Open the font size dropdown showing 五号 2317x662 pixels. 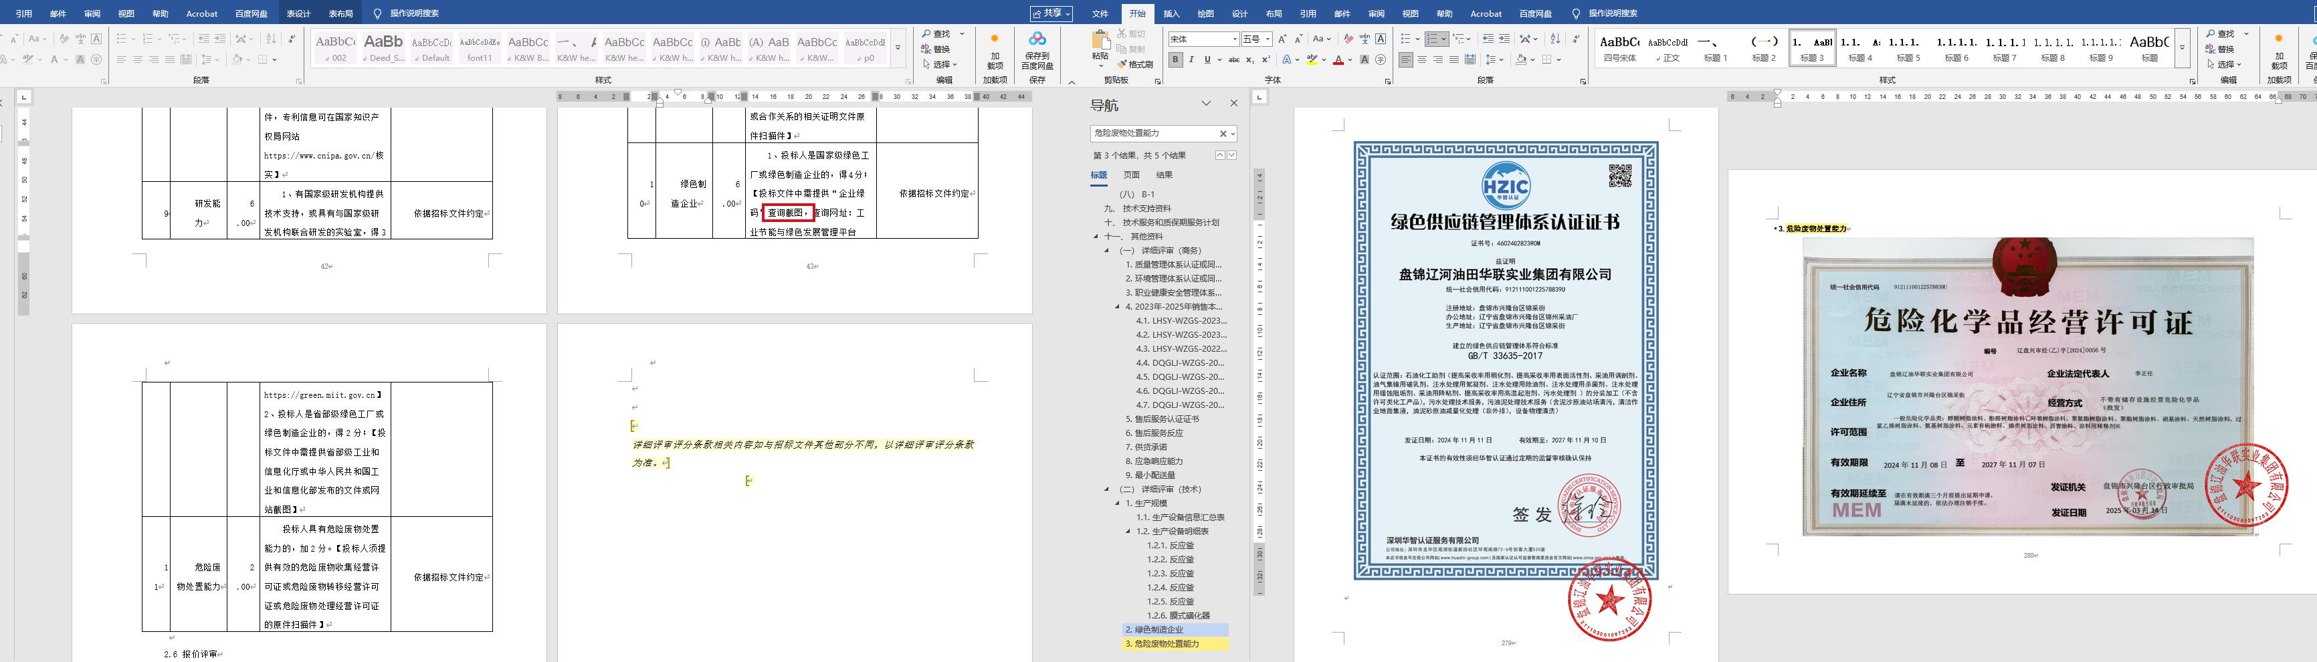pos(1268,39)
